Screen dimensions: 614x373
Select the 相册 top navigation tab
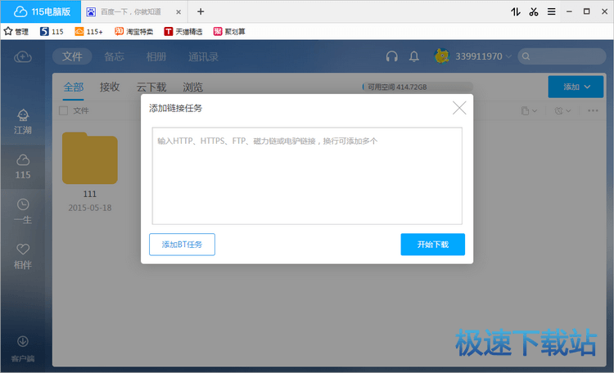[x=156, y=56]
